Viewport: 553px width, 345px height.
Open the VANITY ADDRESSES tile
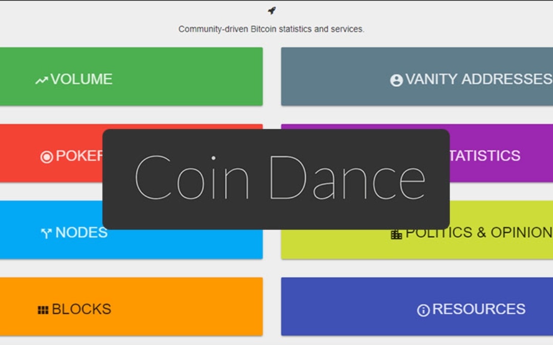click(x=417, y=76)
